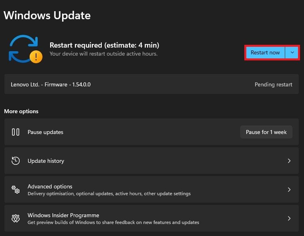Click the Pause updates pause icon
Image resolution: width=304 pixels, height=236 pixels.
[x=16, y=132]
